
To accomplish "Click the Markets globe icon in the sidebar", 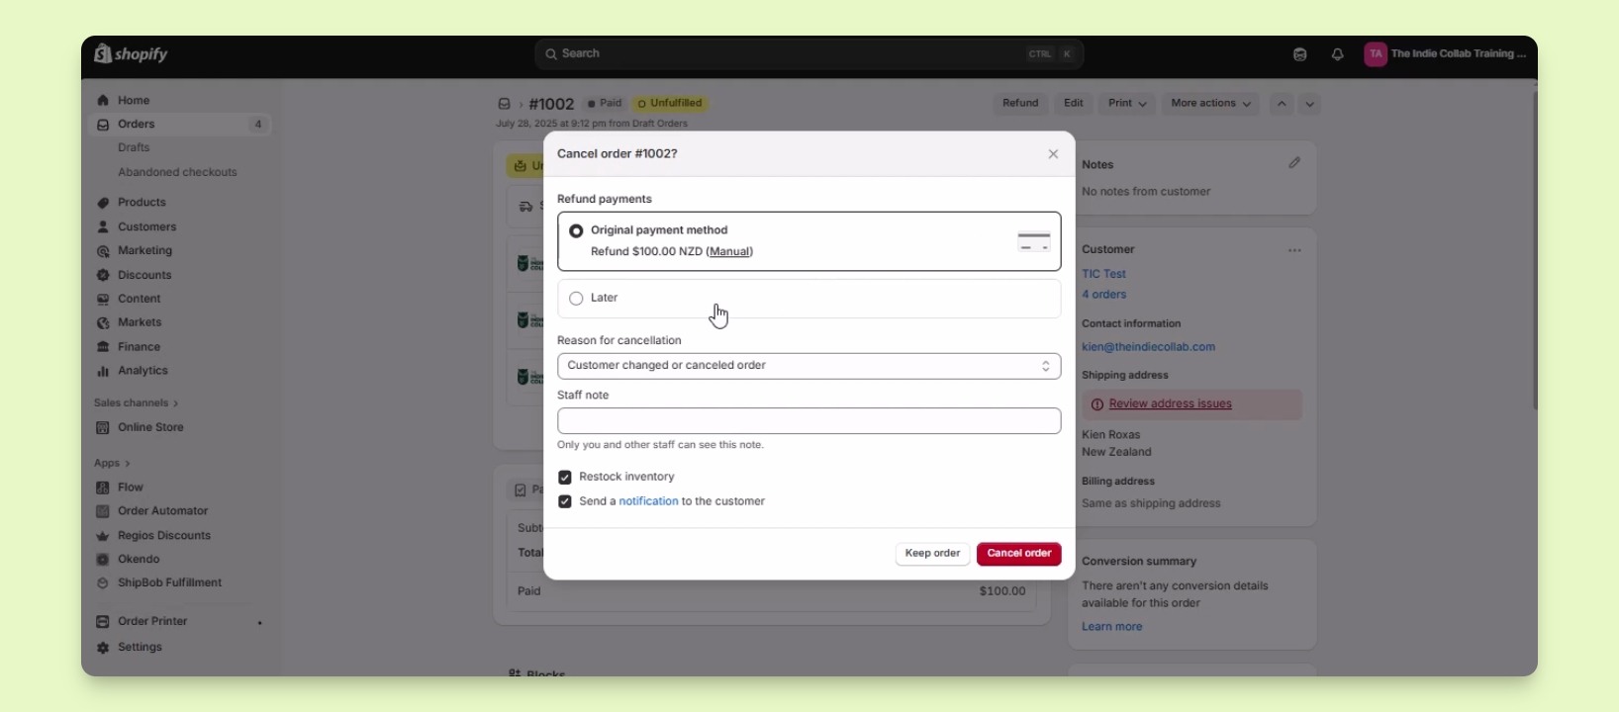I will [103, 323].
